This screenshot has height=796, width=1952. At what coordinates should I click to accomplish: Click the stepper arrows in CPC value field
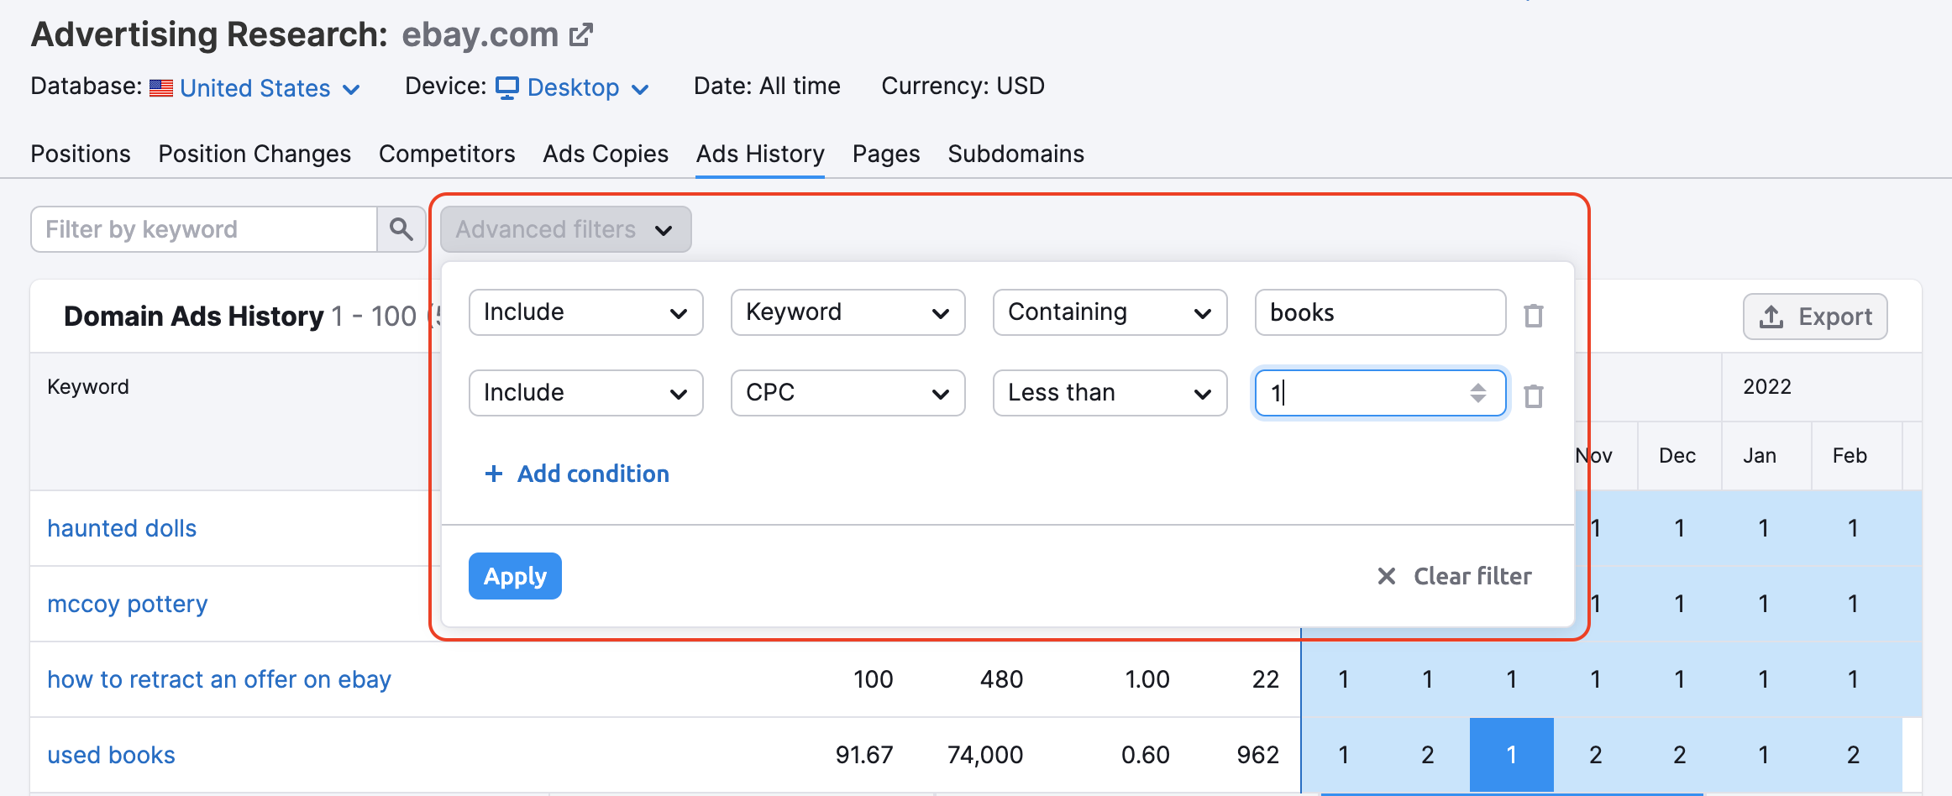click(x=1477, y=393)
